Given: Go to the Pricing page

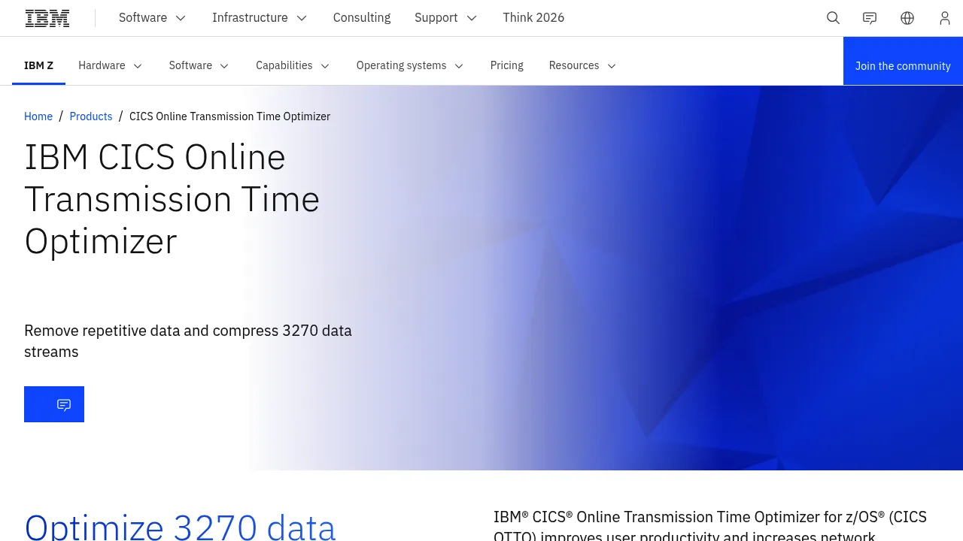Looking at the screenshot, I should (507, 65).
